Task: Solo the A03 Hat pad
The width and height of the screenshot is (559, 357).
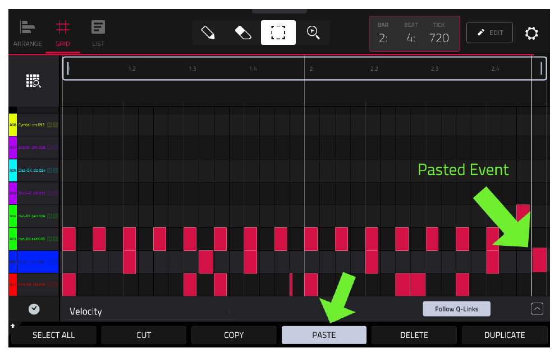Action: tap(55, 239)
